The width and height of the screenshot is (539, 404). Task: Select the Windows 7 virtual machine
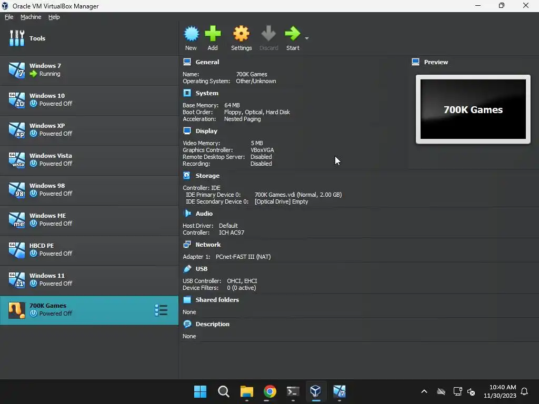pyautogui.click(x=89, y=70)
